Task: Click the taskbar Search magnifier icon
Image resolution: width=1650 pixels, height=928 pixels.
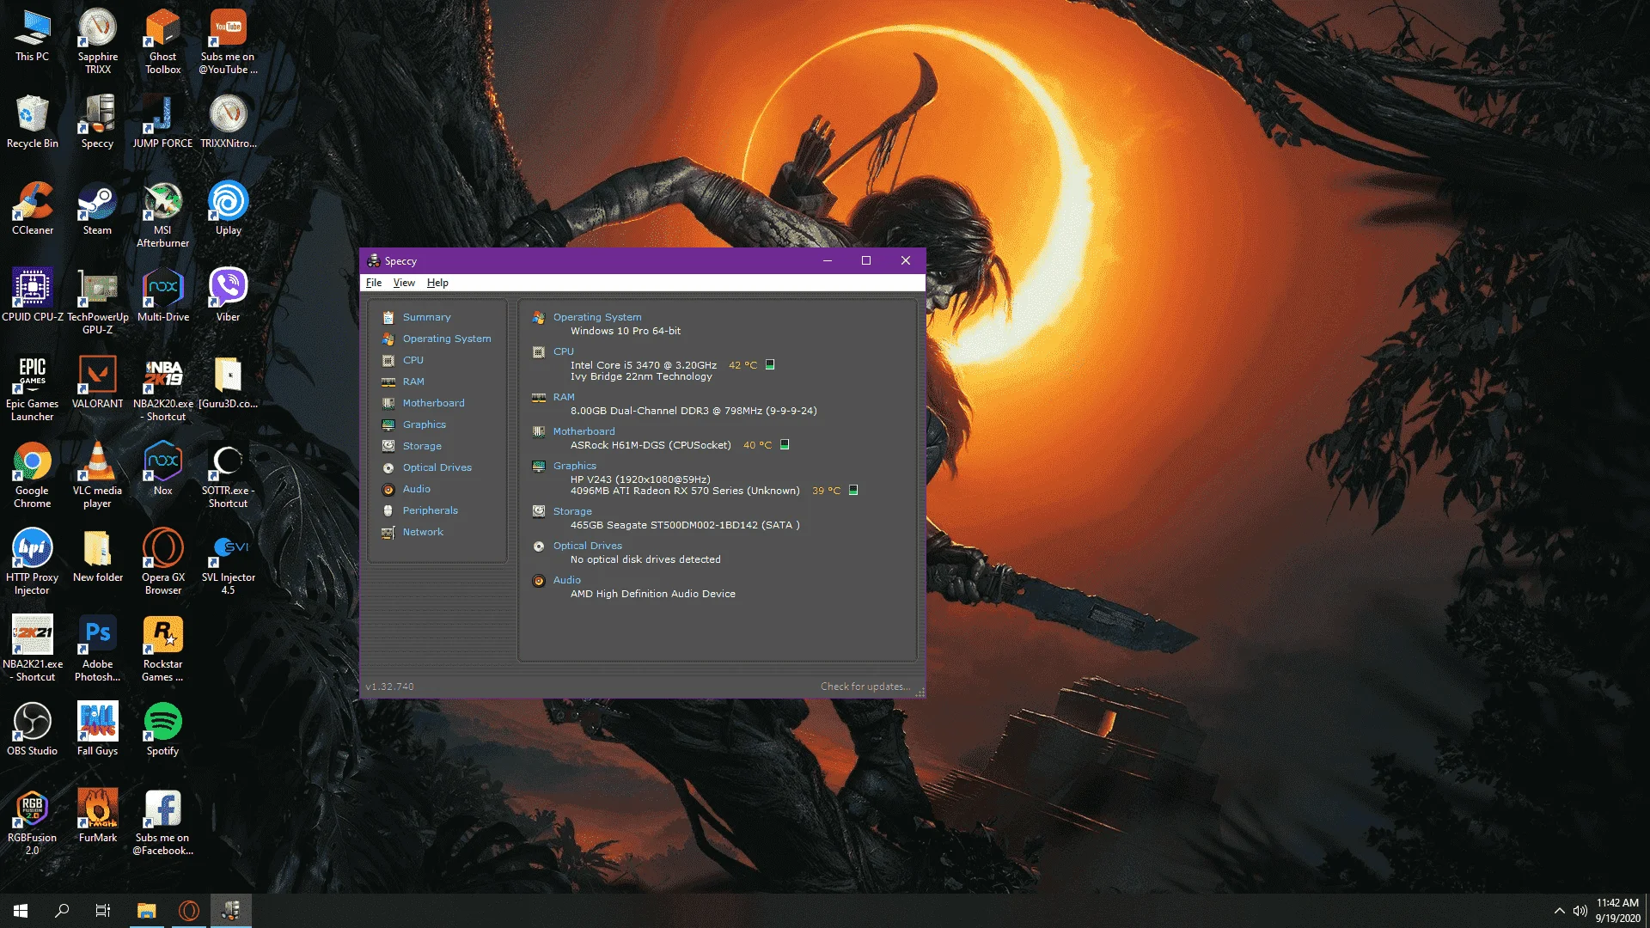Action: coord(62,911)
